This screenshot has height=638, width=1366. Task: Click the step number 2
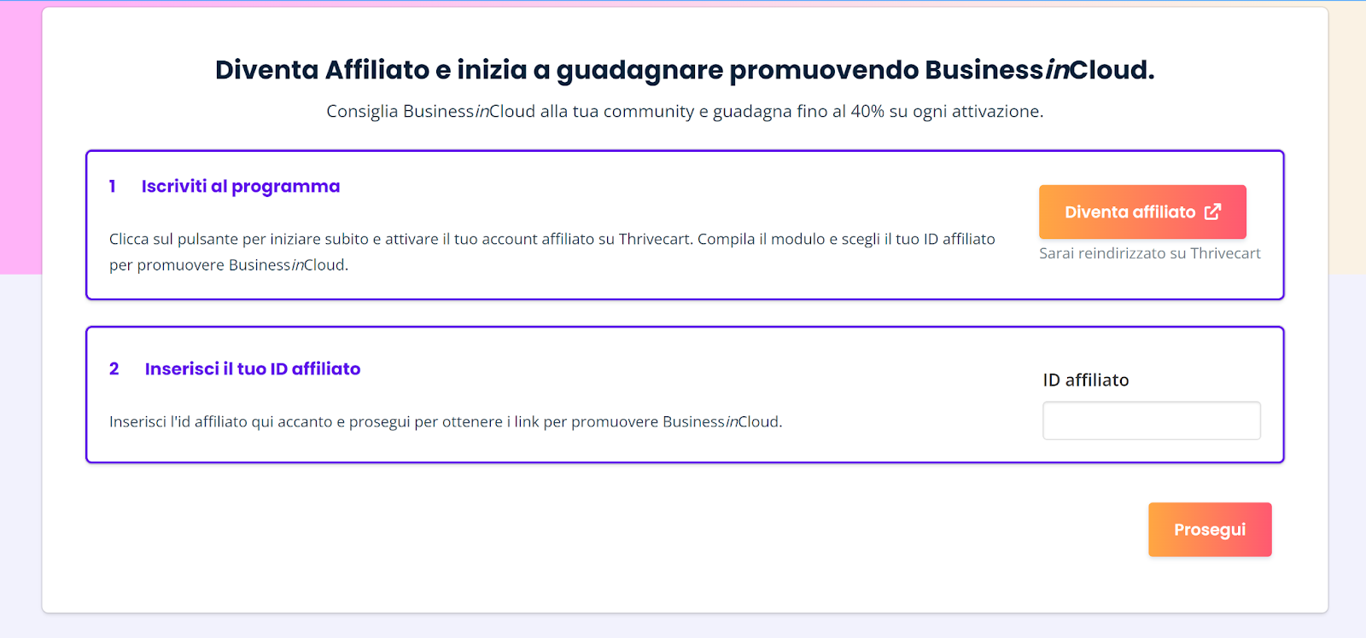coord(114,369)
